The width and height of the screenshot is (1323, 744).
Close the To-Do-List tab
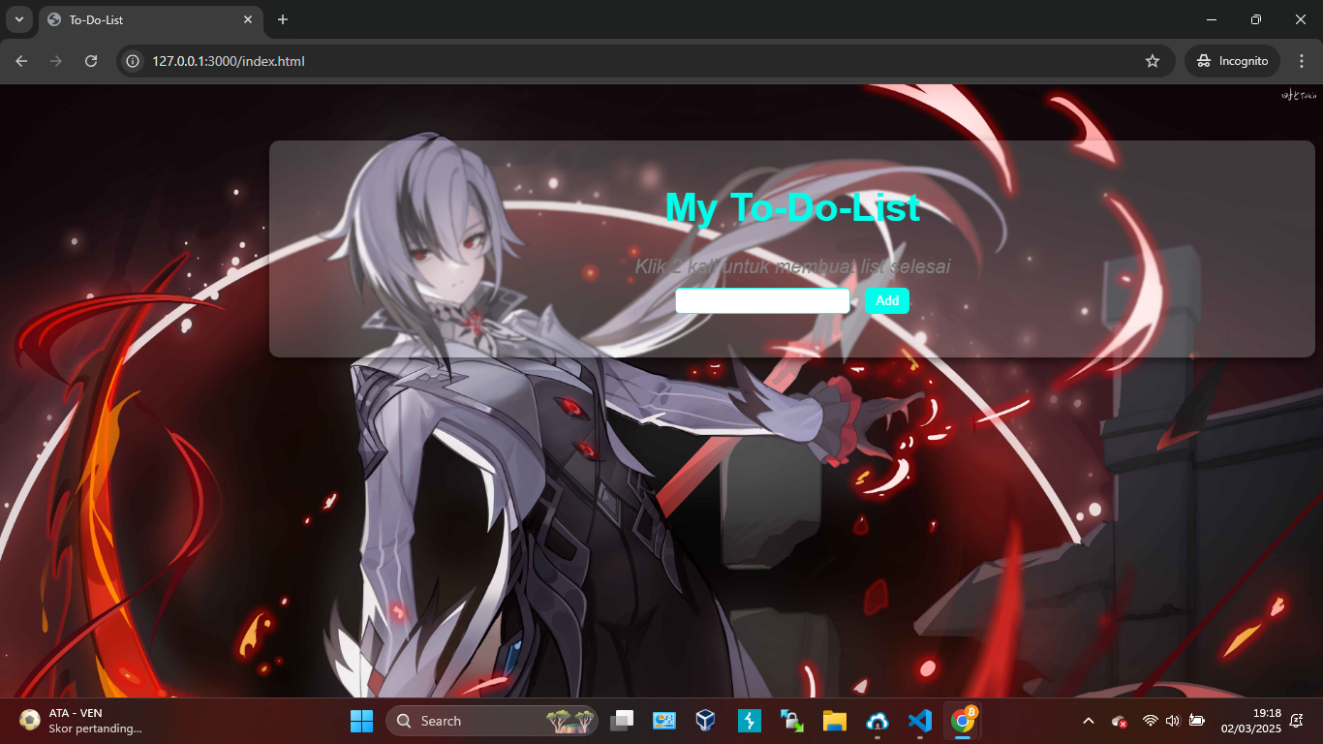[248, 19]
